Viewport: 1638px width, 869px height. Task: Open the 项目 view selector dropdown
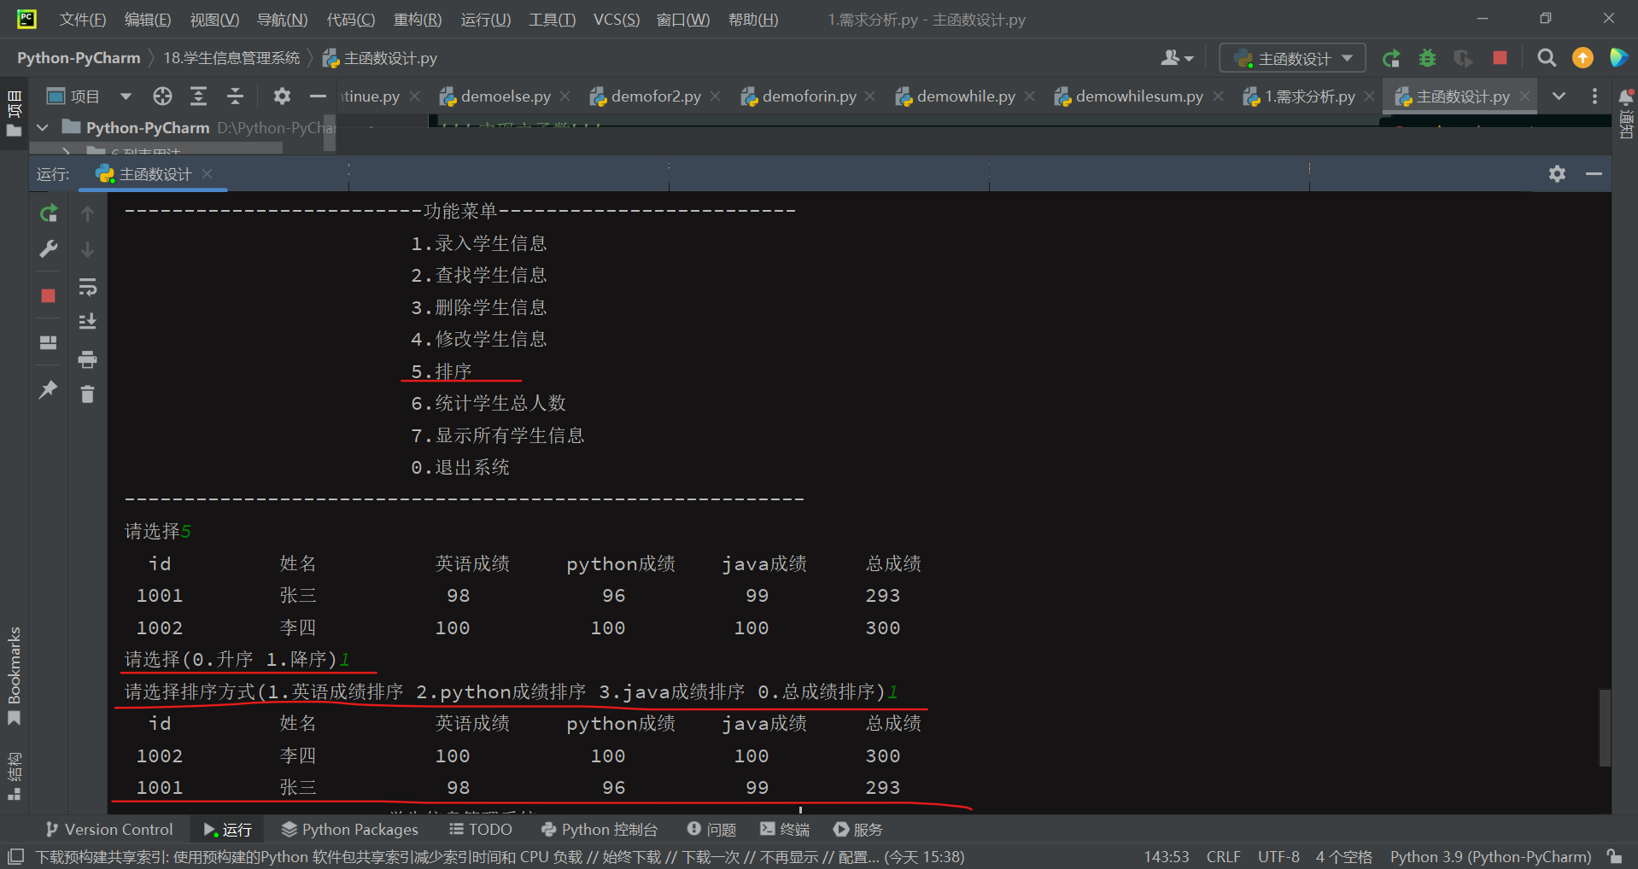[x=126, y=96]
